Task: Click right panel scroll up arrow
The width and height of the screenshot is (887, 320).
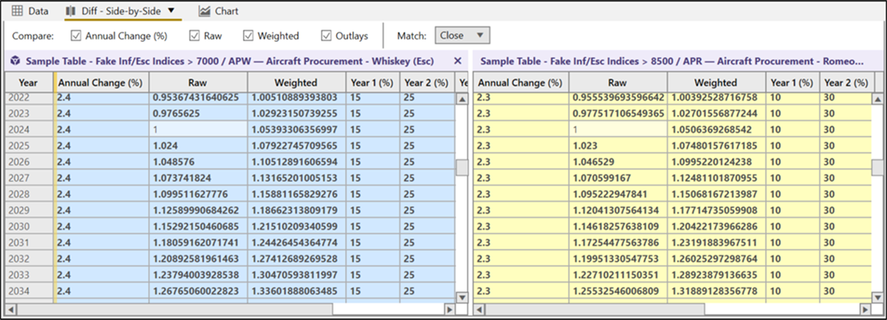Action: click(879, 99)
